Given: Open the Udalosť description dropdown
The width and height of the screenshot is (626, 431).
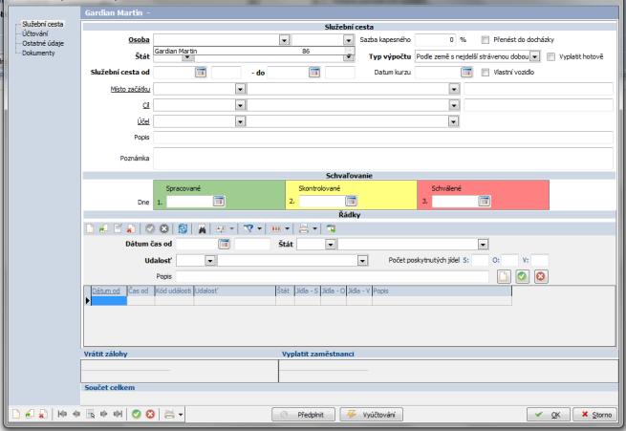Looking at the screenshot, I should [362, 261].
